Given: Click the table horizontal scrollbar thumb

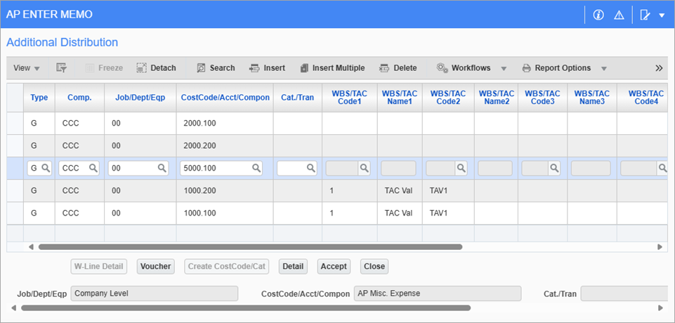Looking at the screenshot, I should pos(250,247).
